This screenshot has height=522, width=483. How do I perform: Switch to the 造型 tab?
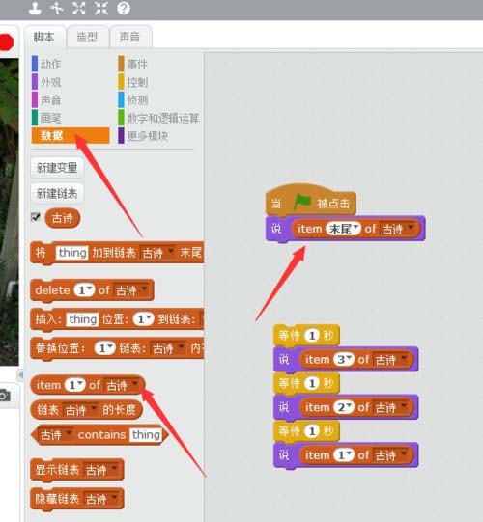tap(87, 37)
